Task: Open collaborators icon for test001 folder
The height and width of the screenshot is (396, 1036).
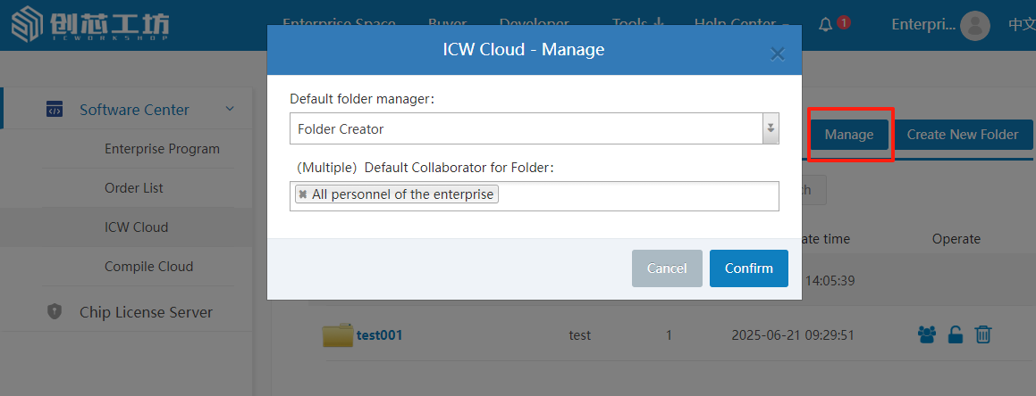Action: click(x=927, y=335)
